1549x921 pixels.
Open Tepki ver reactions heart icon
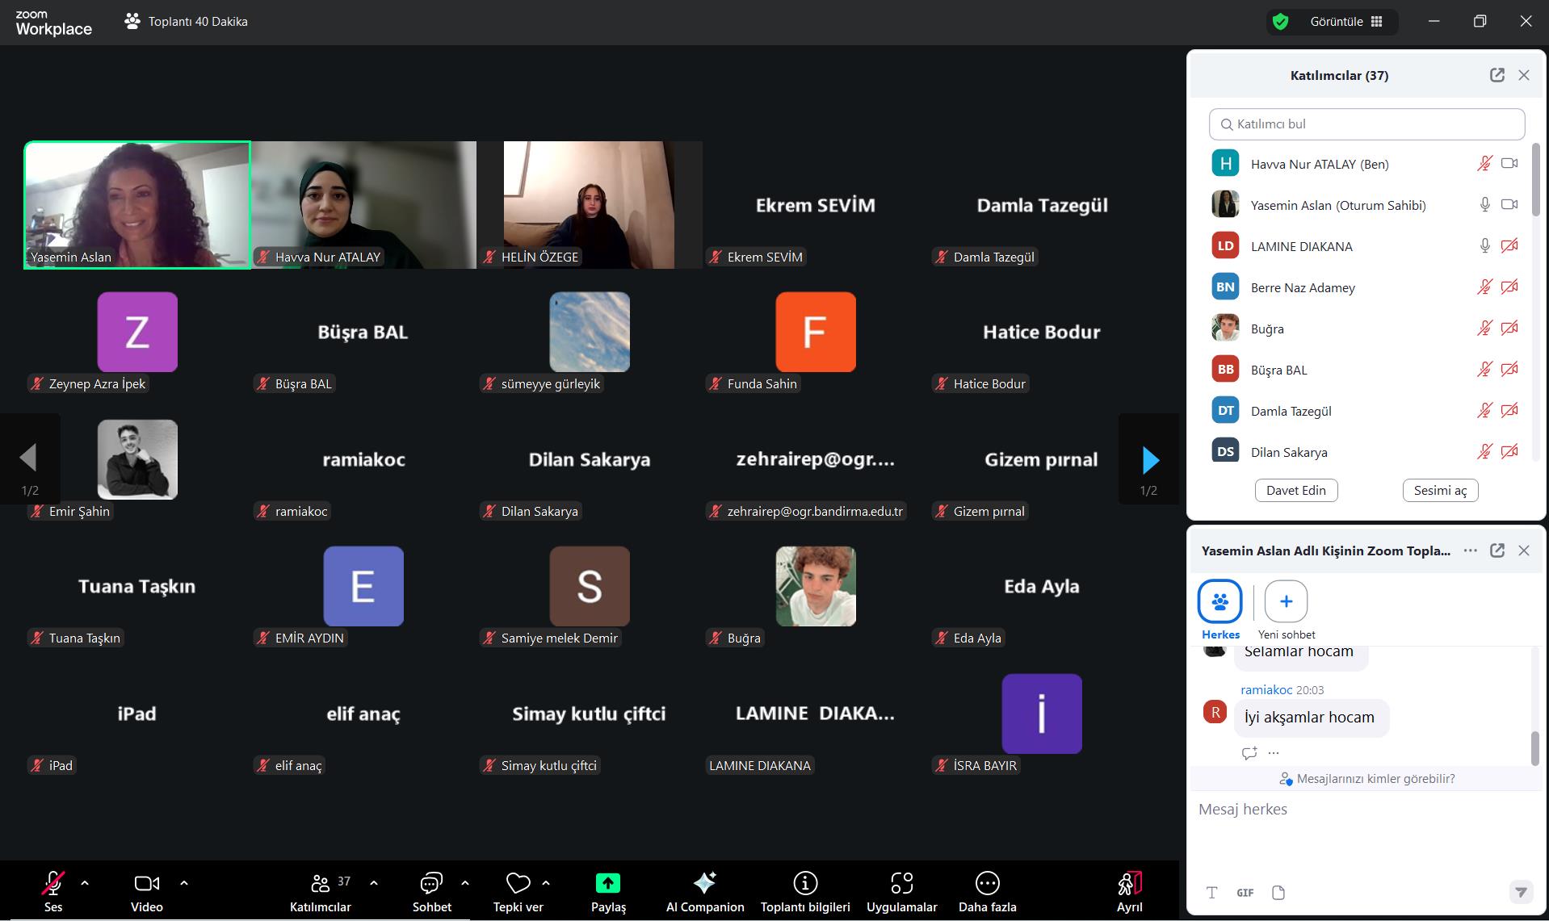click(x=518, y=883)
